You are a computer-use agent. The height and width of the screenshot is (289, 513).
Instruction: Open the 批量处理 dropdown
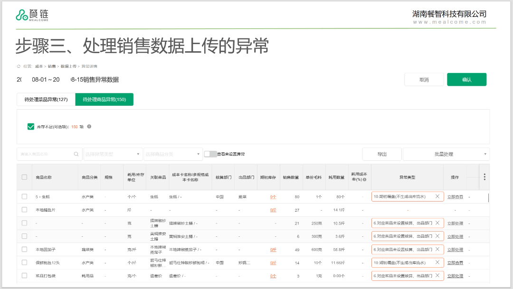tap(446, 154)
